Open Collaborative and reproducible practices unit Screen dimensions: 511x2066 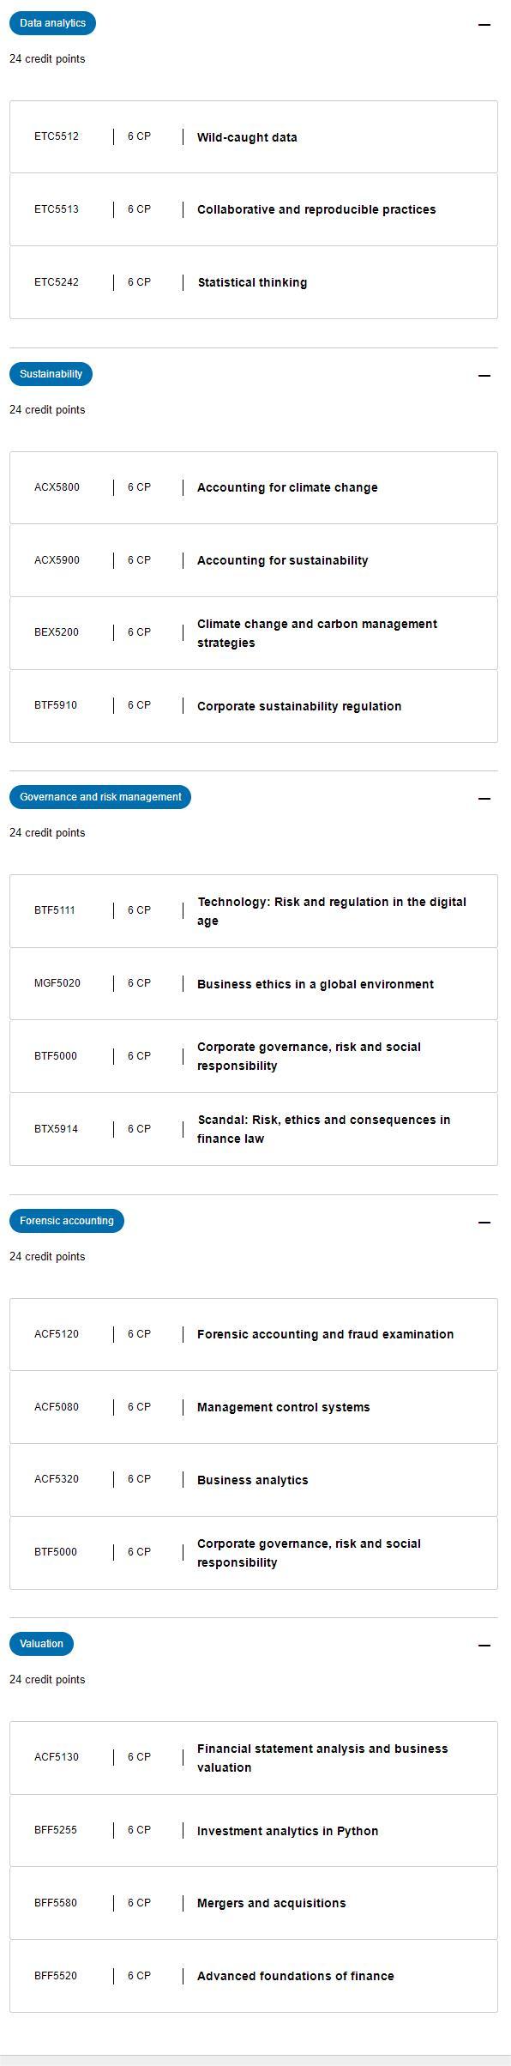point(254,209)
